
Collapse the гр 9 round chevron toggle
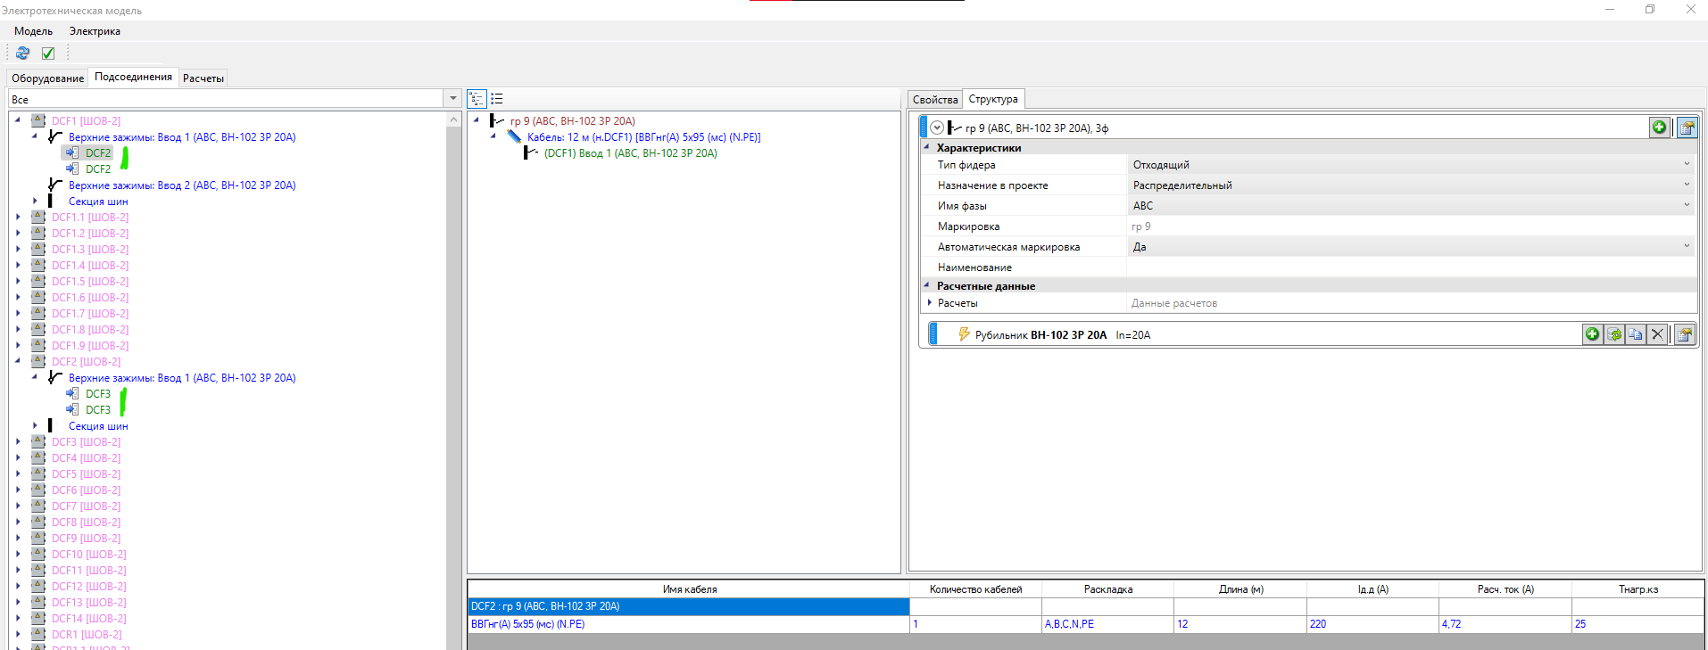pos(937,128)
